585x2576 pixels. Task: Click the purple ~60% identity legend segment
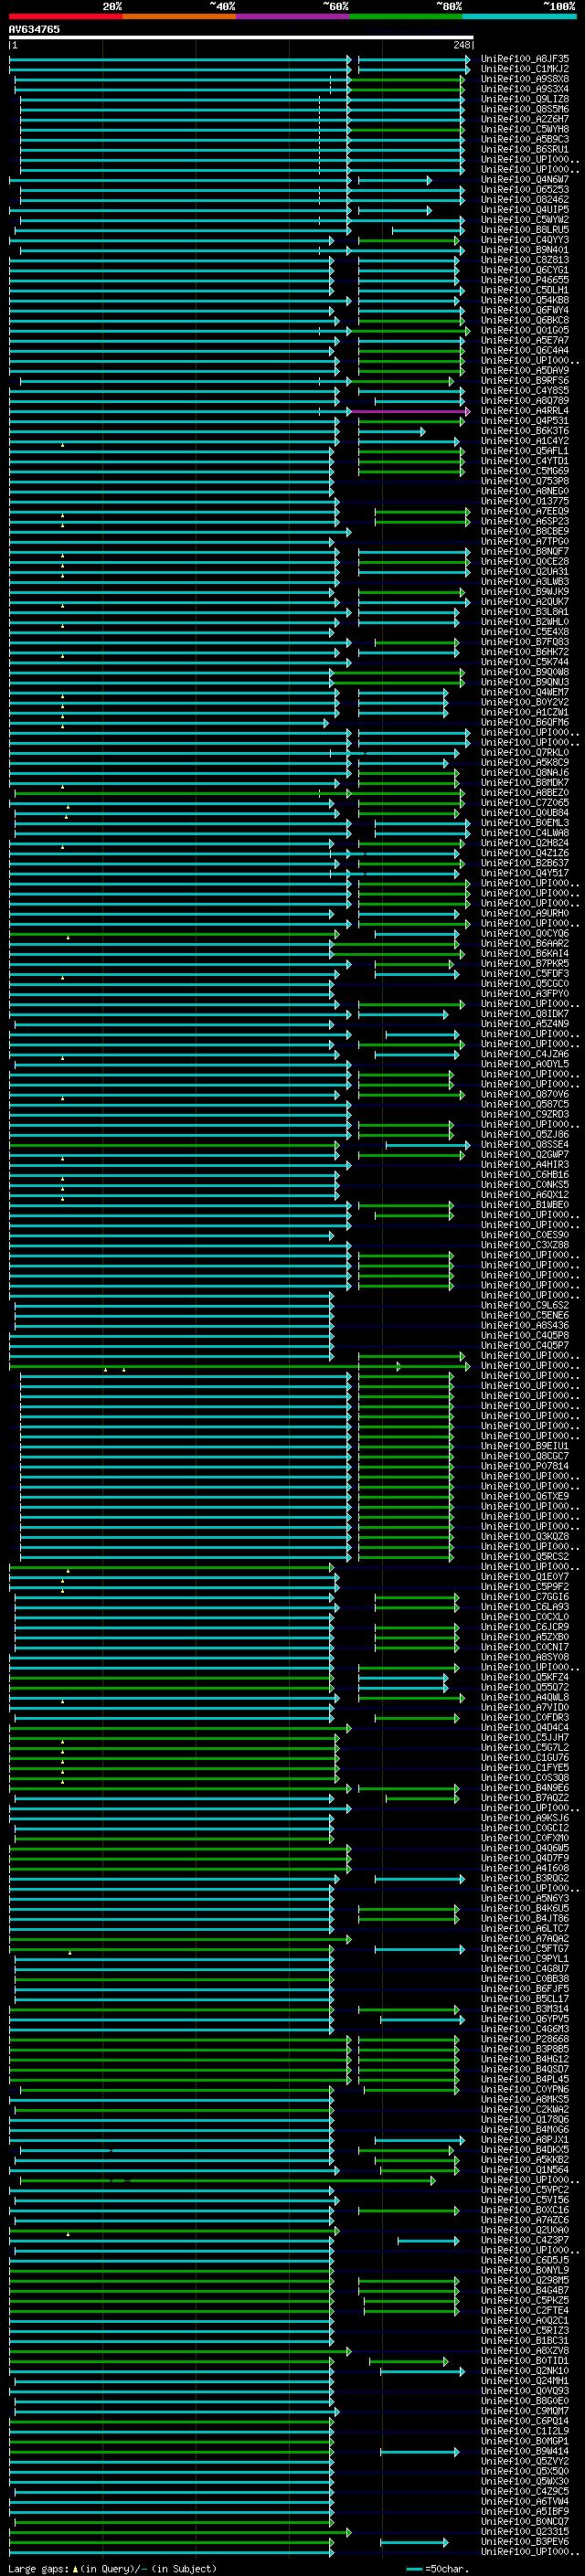pyautogui.click(x=293, y=16)
